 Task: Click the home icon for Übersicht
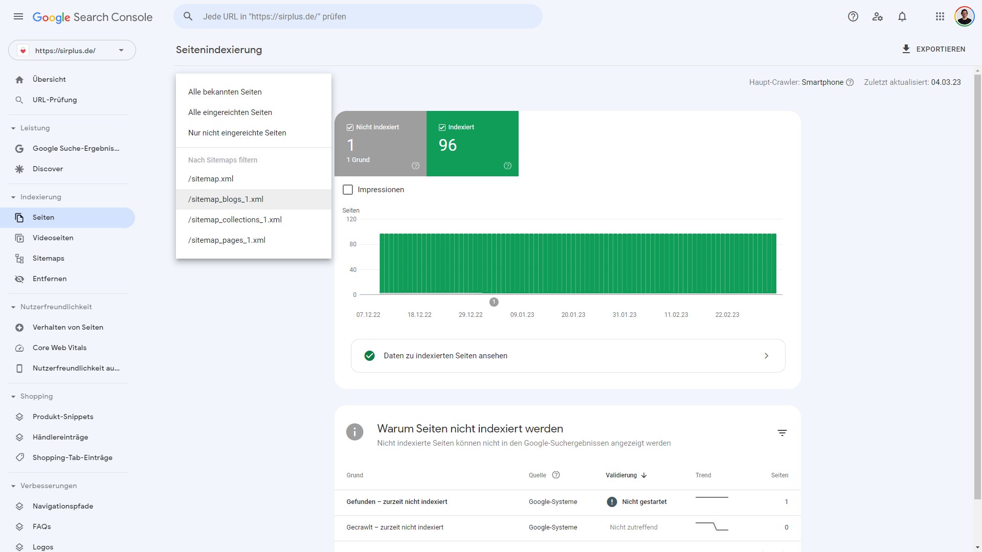click(x=19, y=80)
